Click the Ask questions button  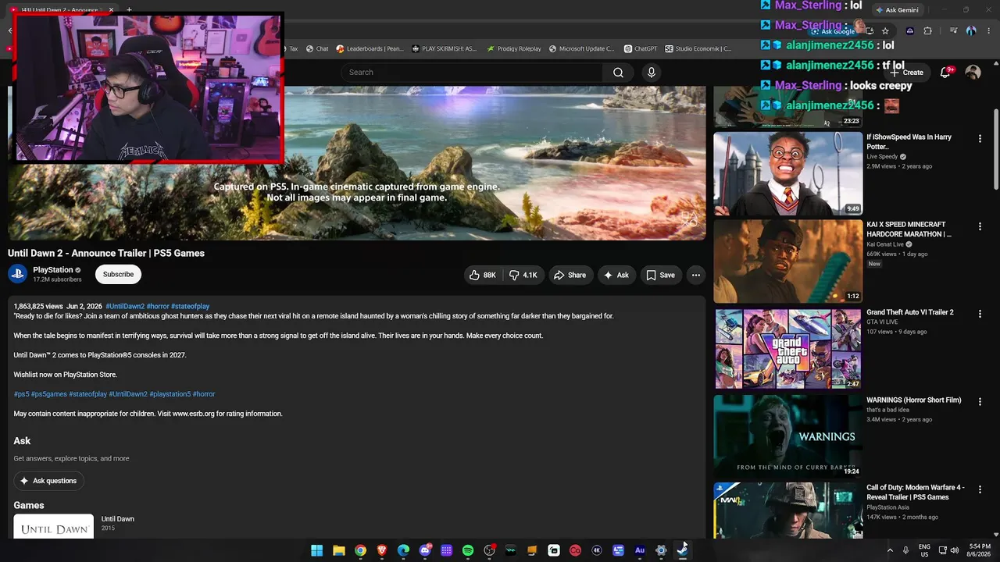pyautogui.click(x=48, y=481)
